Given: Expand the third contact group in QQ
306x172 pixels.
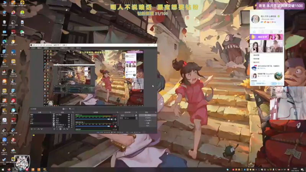Looking at the screenshot, I should pos(256,62).
